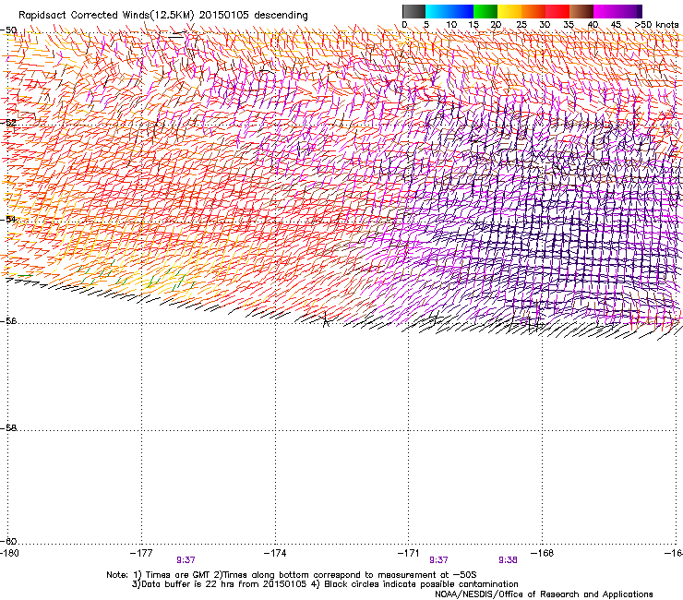The height and width of the screenshot is (600, 683).
Task: Click the cyan-blue 5-15 knots legend band
Action: click(x=449, y=11)
